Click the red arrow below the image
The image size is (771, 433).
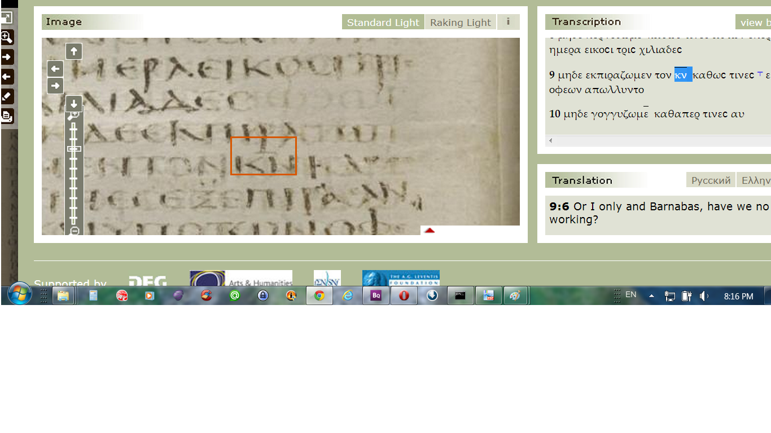(430, 230)
